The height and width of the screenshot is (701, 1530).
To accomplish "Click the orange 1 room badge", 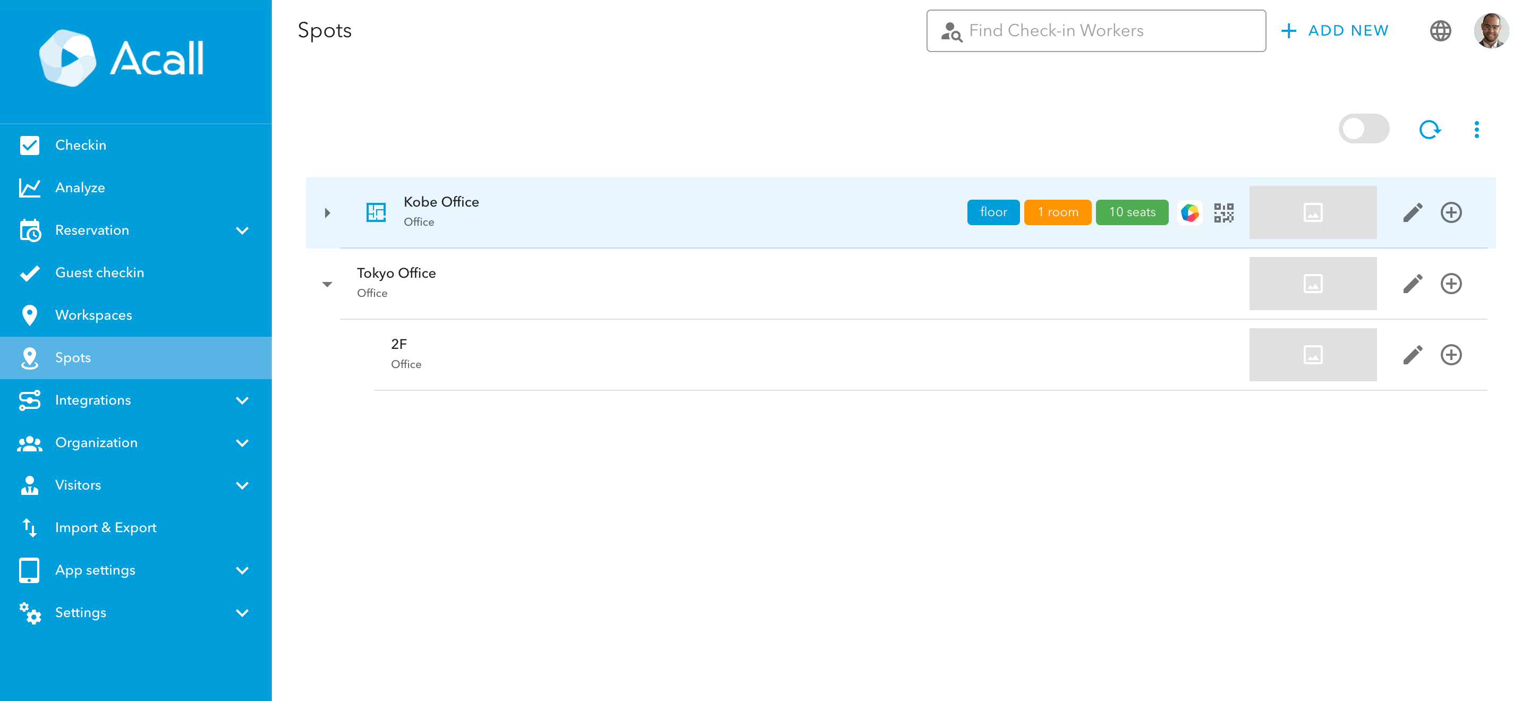I will (x=1057, y=212).
